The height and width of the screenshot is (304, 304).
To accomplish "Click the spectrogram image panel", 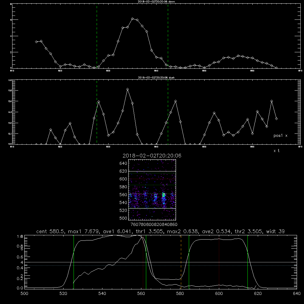I will (x=152, y=190).
